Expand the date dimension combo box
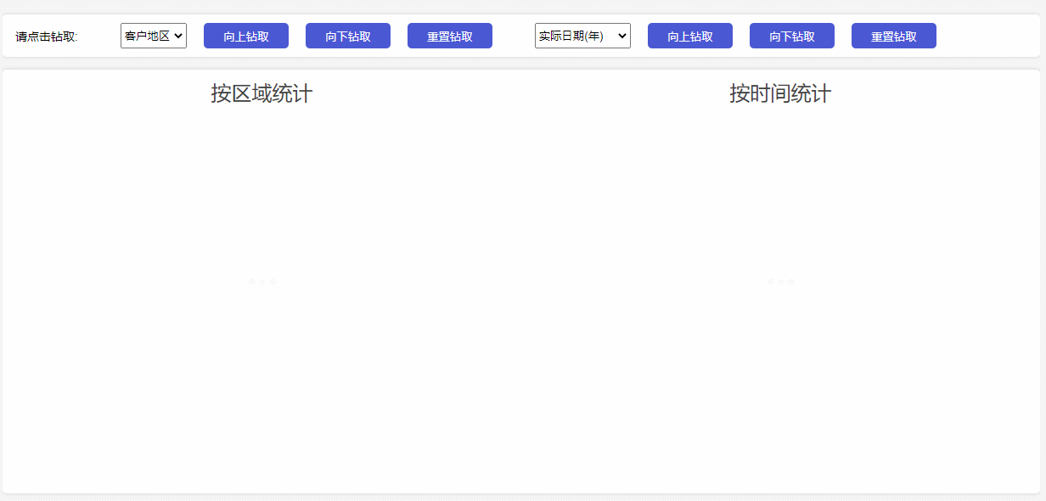The height and width of the screenshot is (501, 1046). 621,35
